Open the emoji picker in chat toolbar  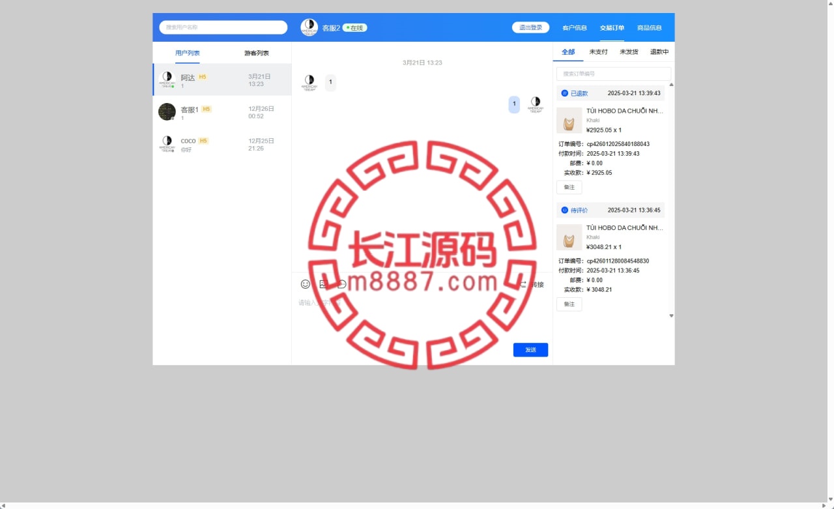tap(306, 284)
